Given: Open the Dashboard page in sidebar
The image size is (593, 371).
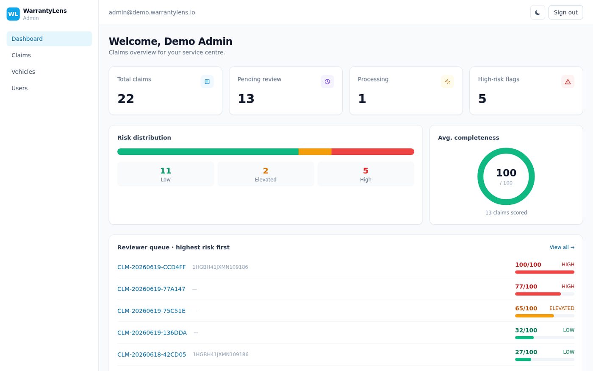Looking at the screenshot, I should (x=49, y=39).
